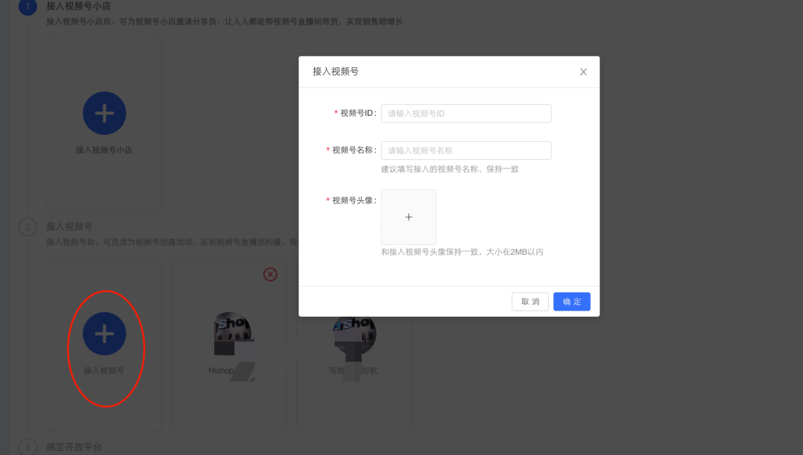Close the 接入视频号 dialog with X
This screenshot has height=455, width=803.
(x=583, y=72)
